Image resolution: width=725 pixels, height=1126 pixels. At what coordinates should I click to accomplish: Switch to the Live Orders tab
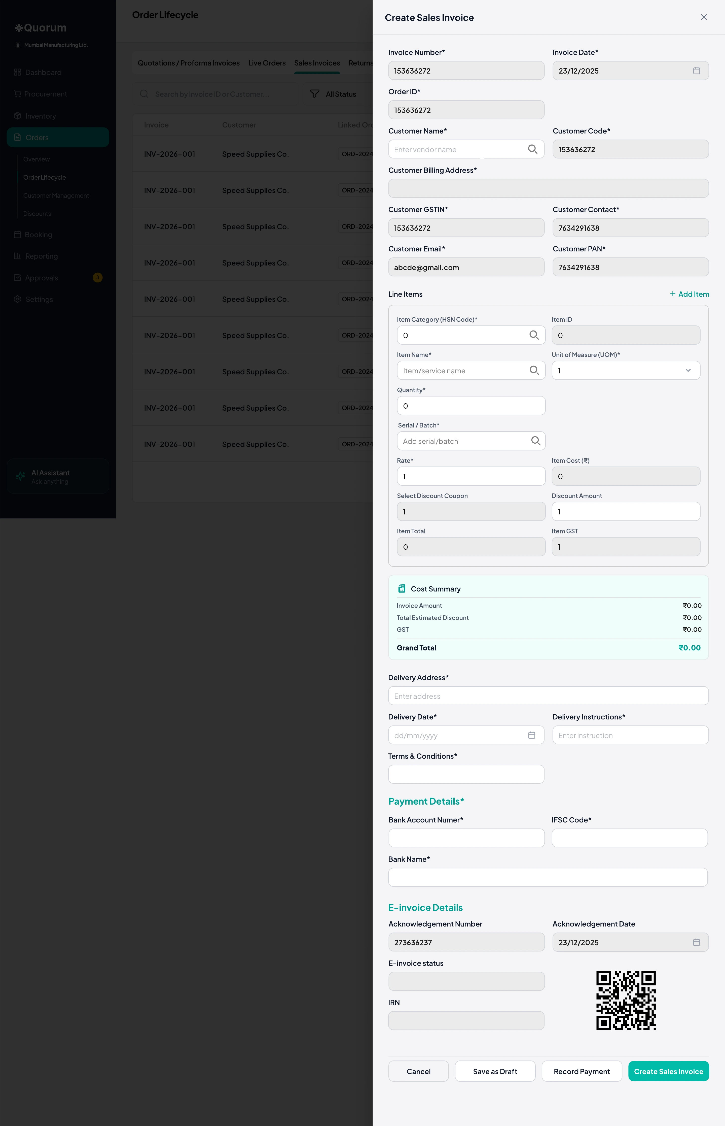click(266, 63)
